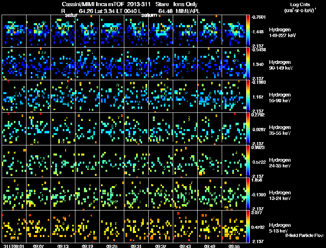Select the 35-55 keV panel at 09:25

click(x=112, y=129)
